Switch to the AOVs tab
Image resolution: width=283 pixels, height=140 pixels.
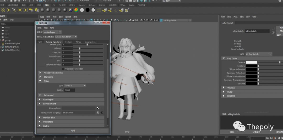click(x=78, y=42)
